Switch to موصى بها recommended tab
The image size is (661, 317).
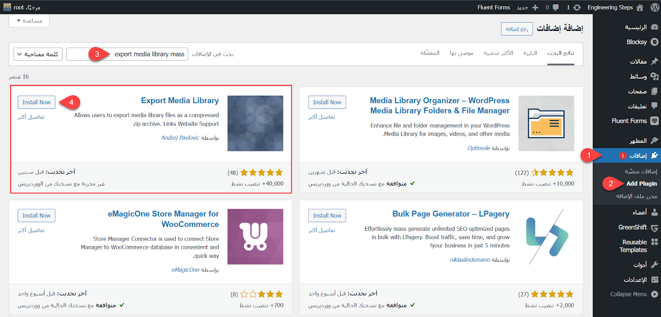point(461,53)
